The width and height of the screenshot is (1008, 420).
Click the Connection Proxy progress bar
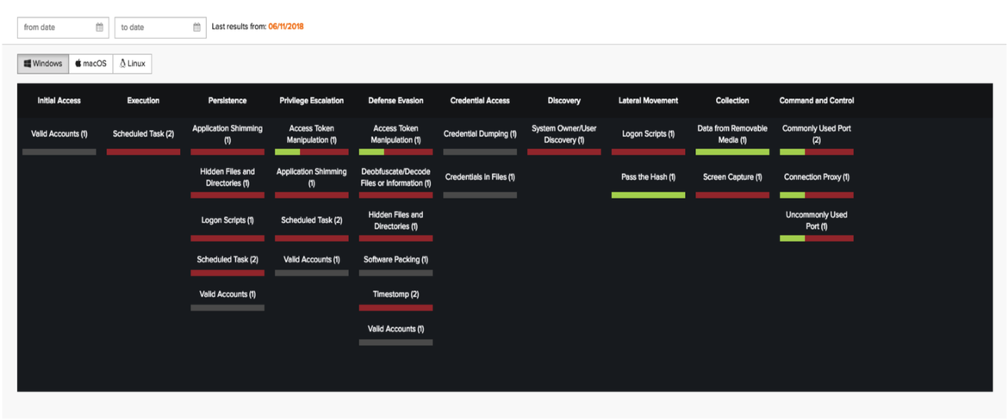pos(816,195)
